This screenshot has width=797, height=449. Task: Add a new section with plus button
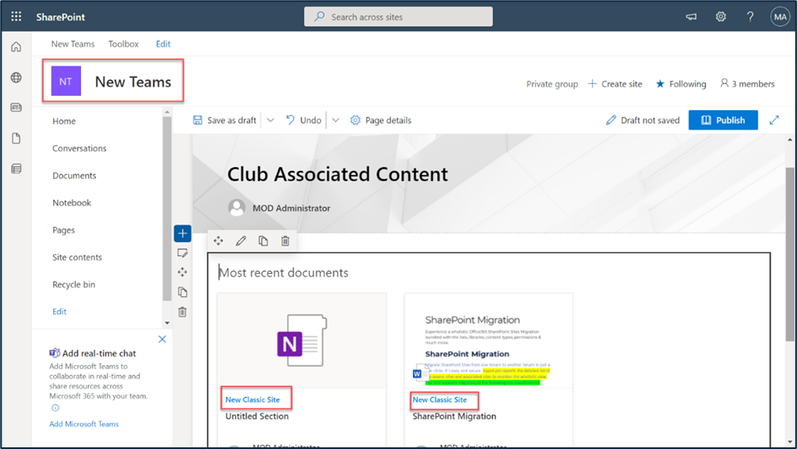tap(183, 234)
